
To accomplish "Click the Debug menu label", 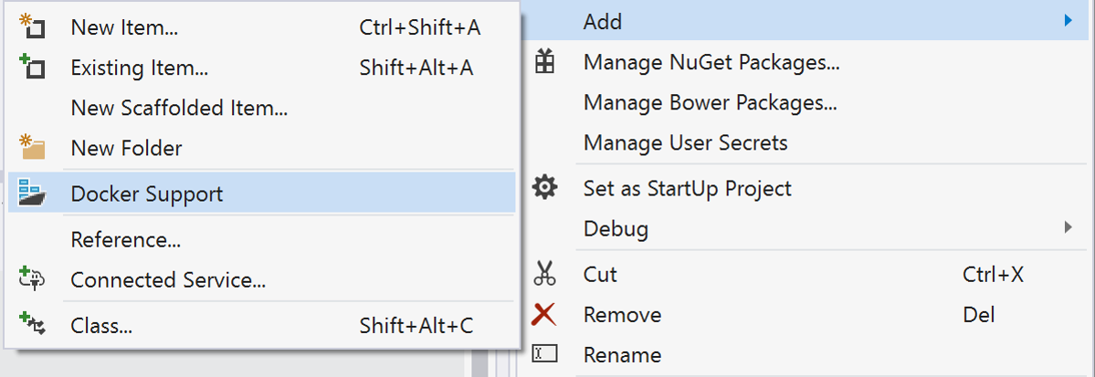I will click(616, 228).
